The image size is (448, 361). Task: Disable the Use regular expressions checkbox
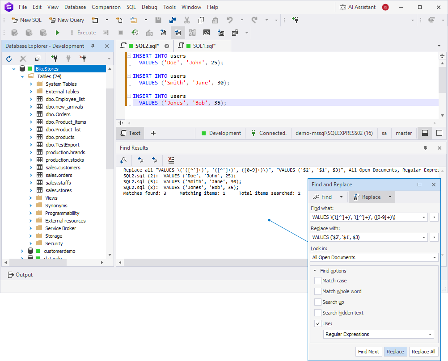point(317,323)
